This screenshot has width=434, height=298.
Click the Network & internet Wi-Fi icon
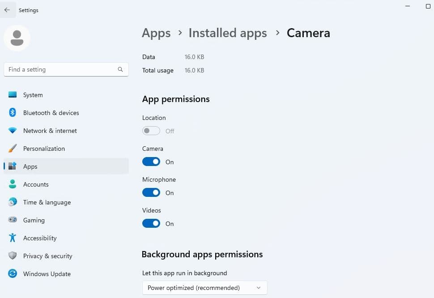pyautogui.click(x=13, y=131)
